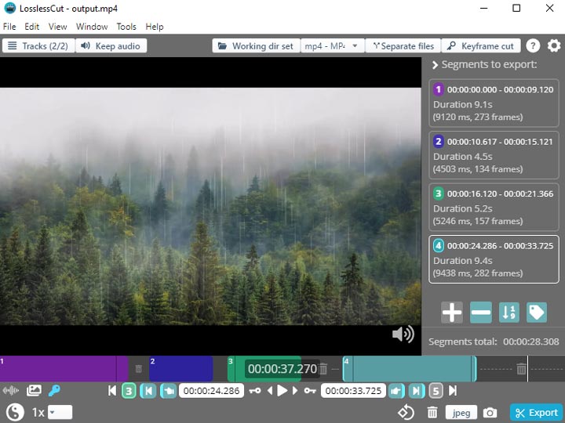Step forward one frame
Image resolution: width=565 pixels, height=423 pixels.
[x=295, y=391]
